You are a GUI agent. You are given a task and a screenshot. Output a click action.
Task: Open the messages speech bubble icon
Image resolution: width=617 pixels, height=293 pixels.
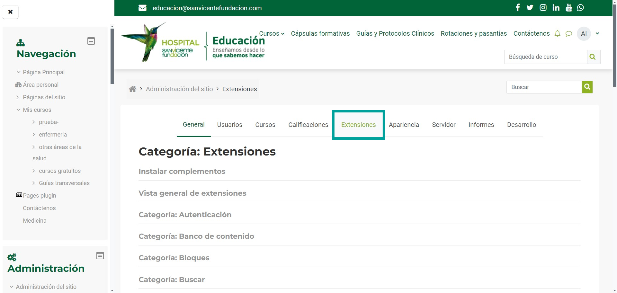tap(569, 34)
